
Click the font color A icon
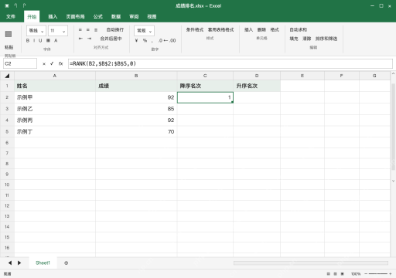[56, 41]
